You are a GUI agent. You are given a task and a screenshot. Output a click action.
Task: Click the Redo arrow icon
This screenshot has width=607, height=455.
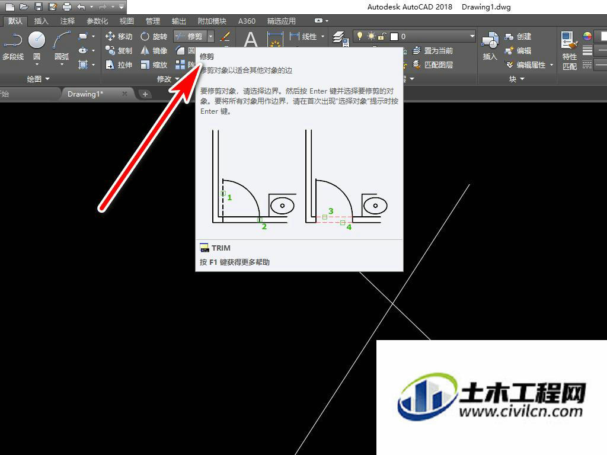(x=103, y=7)
